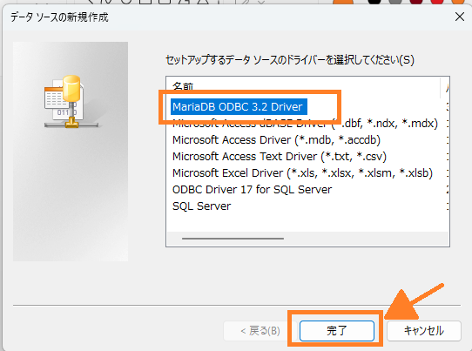Click the セットアップするデータ ソース instruction label

pos(290,60)
